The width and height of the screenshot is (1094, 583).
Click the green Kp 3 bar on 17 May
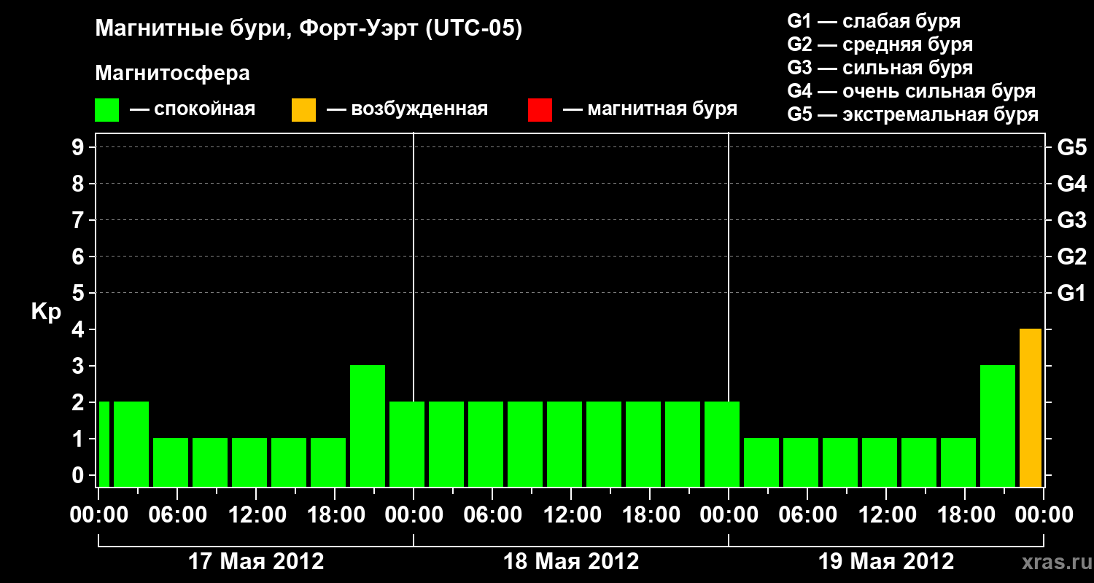368,426
